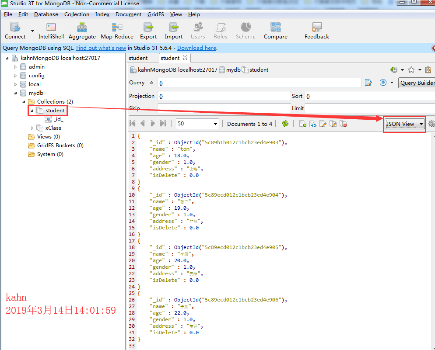Expand the admin database node
Viewport: 435px width, 350px height.
coord(16,67)
